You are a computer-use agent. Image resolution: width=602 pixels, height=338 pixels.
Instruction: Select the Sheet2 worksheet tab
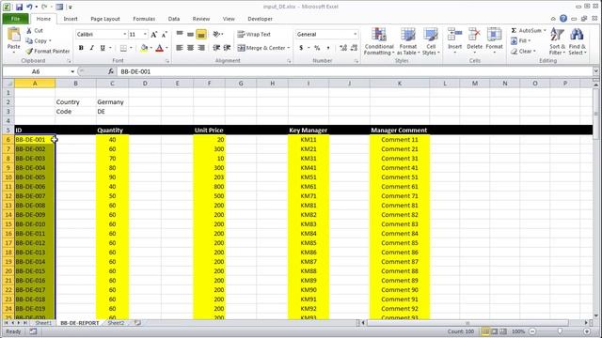(116, 323)
